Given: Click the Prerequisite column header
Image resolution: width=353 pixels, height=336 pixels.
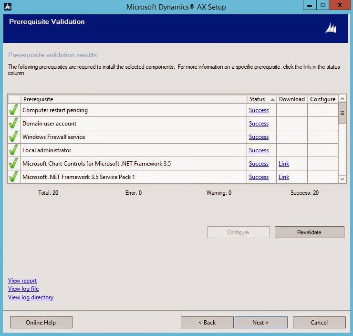Looking at the screenshot, I should [134, 99].
